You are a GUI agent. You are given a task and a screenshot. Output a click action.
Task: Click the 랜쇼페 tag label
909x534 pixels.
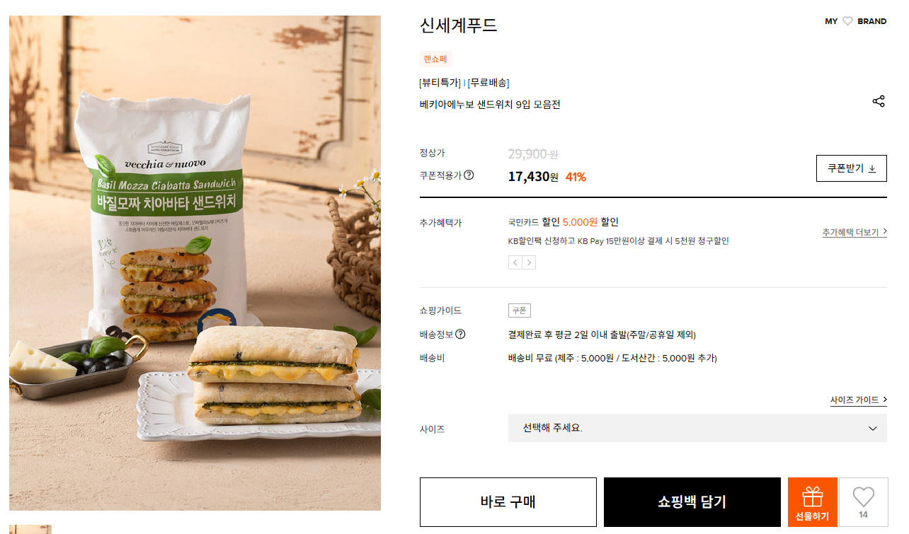click(435, 59)
